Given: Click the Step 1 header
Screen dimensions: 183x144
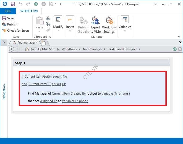Looking at the screenshot, I should [x=20, y=63].
